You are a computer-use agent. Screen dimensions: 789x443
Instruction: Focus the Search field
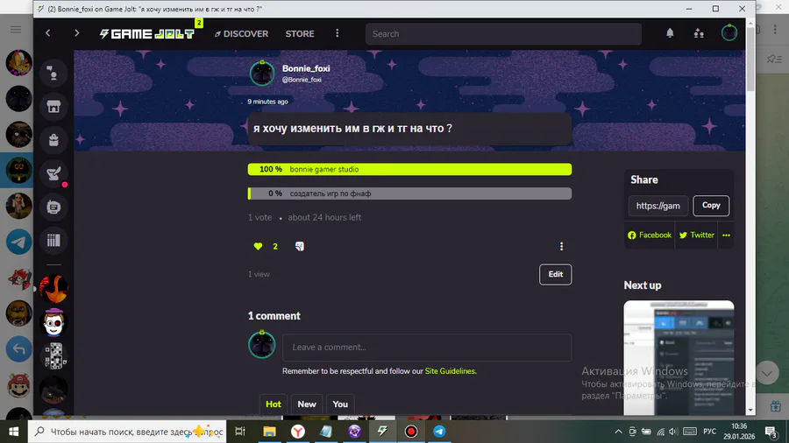click(503, 33)
